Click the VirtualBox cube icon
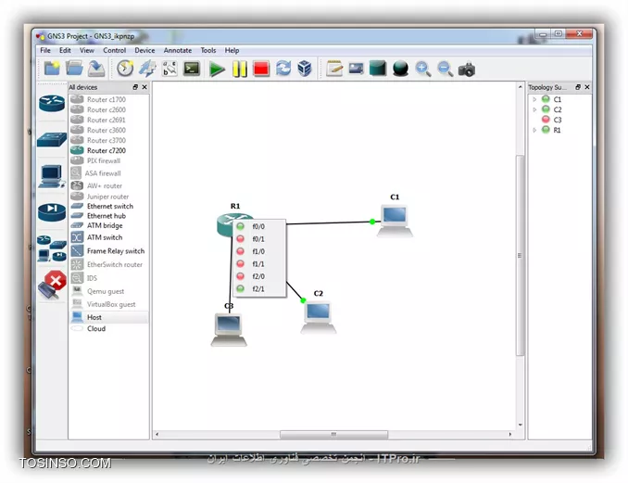 305,69
